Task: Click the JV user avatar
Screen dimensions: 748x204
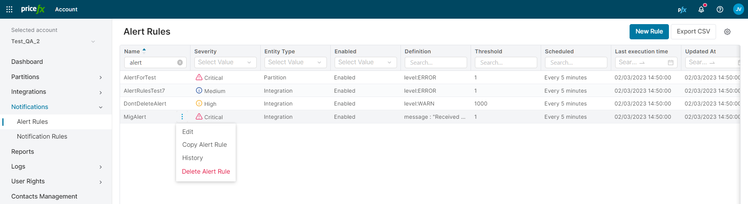Action: pos(738,9)
